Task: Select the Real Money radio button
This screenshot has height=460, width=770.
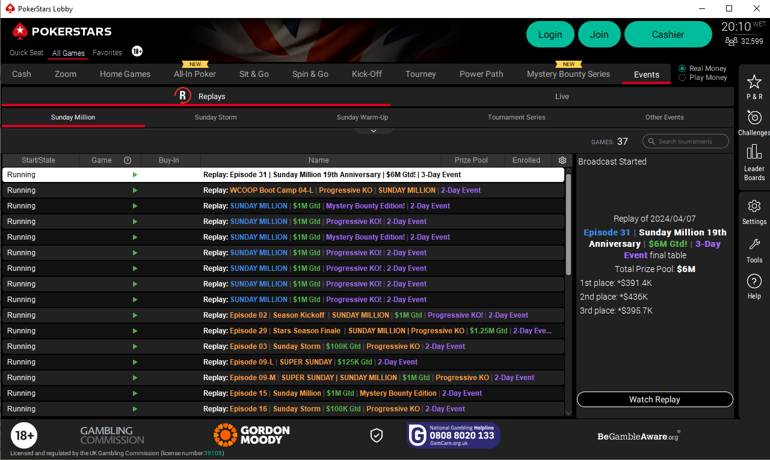Action: click(682, 68)
